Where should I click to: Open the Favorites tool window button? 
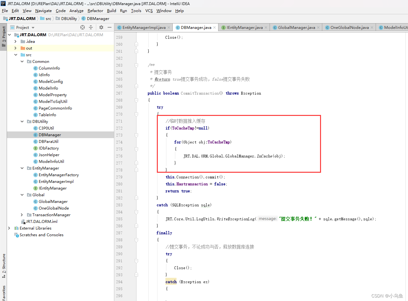3,293
